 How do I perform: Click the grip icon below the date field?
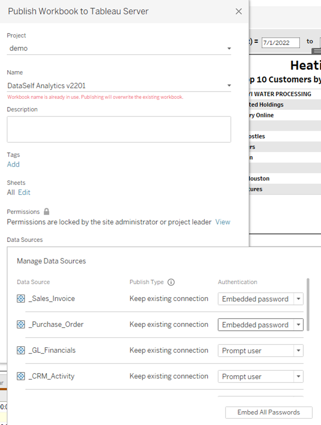(317, 52)
